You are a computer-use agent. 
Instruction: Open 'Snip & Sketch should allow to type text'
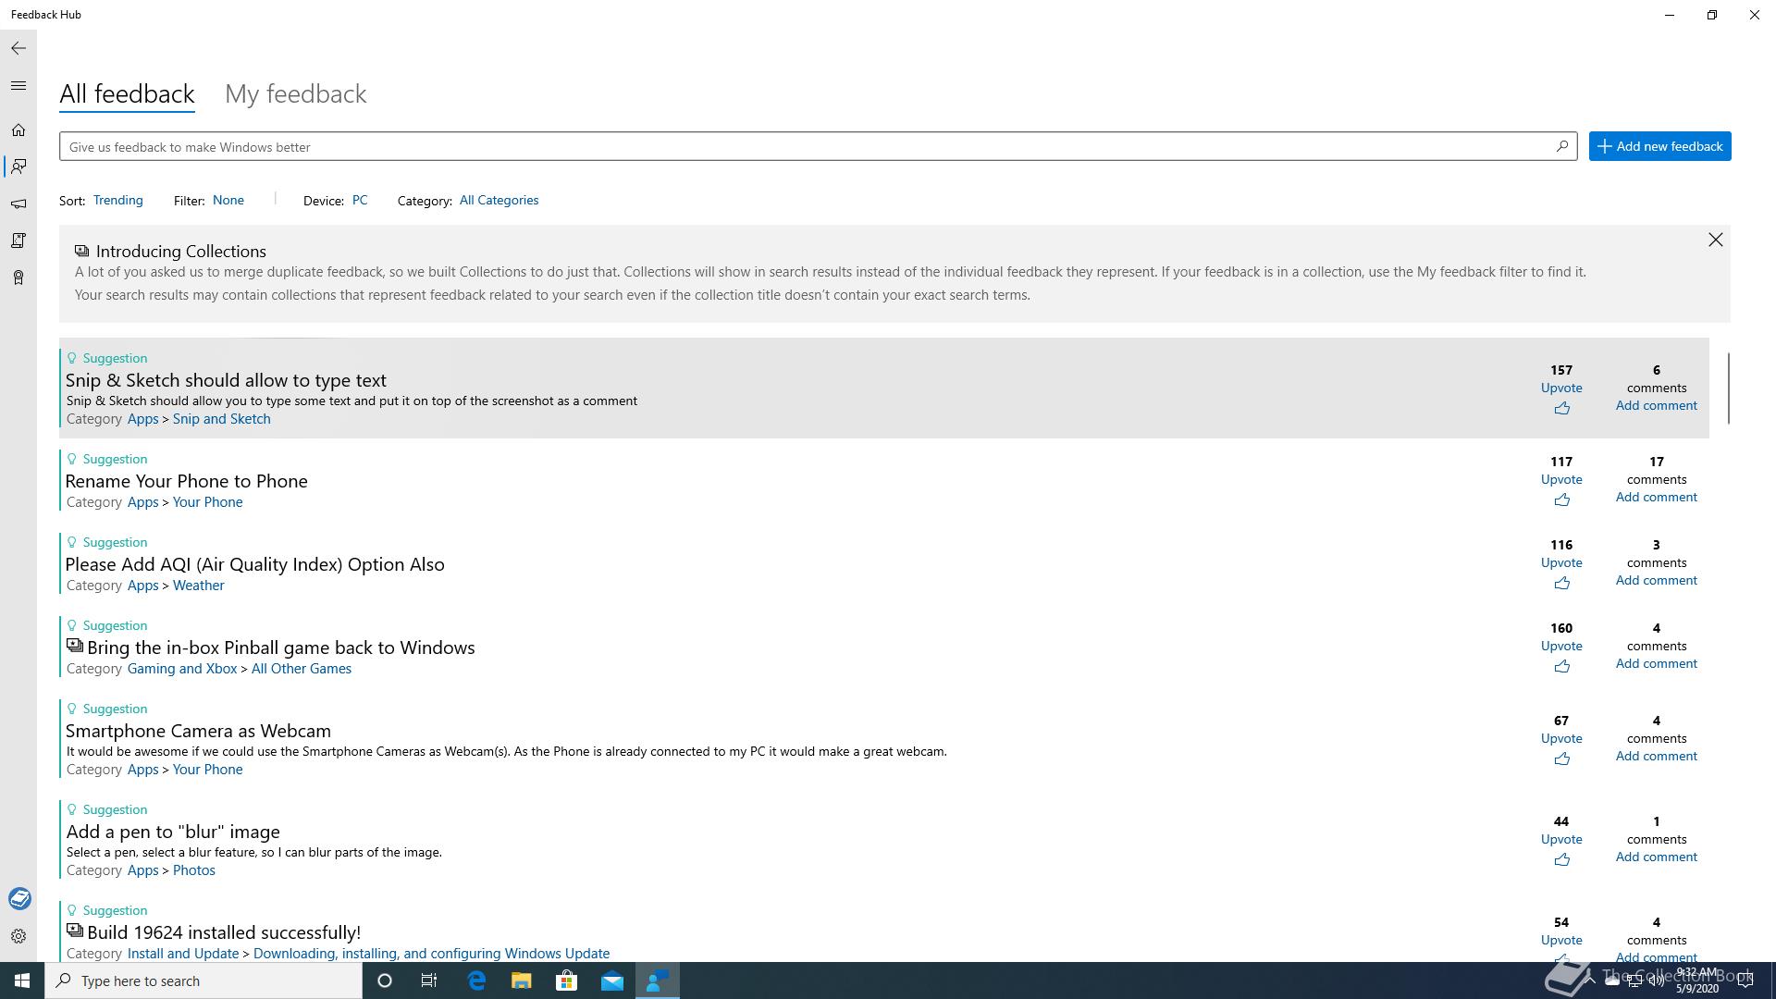[x=226, y=380]
